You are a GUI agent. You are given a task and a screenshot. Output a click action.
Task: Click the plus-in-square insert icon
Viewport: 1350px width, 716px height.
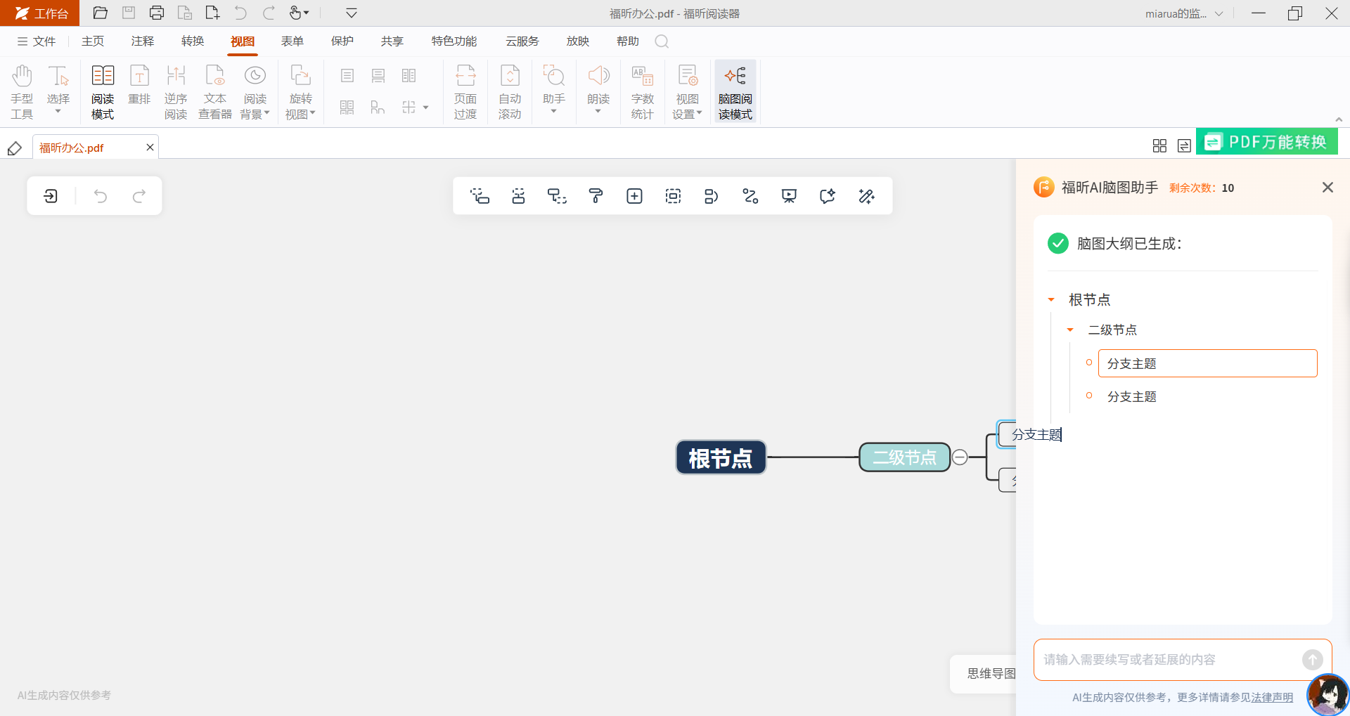click(634, 196)
